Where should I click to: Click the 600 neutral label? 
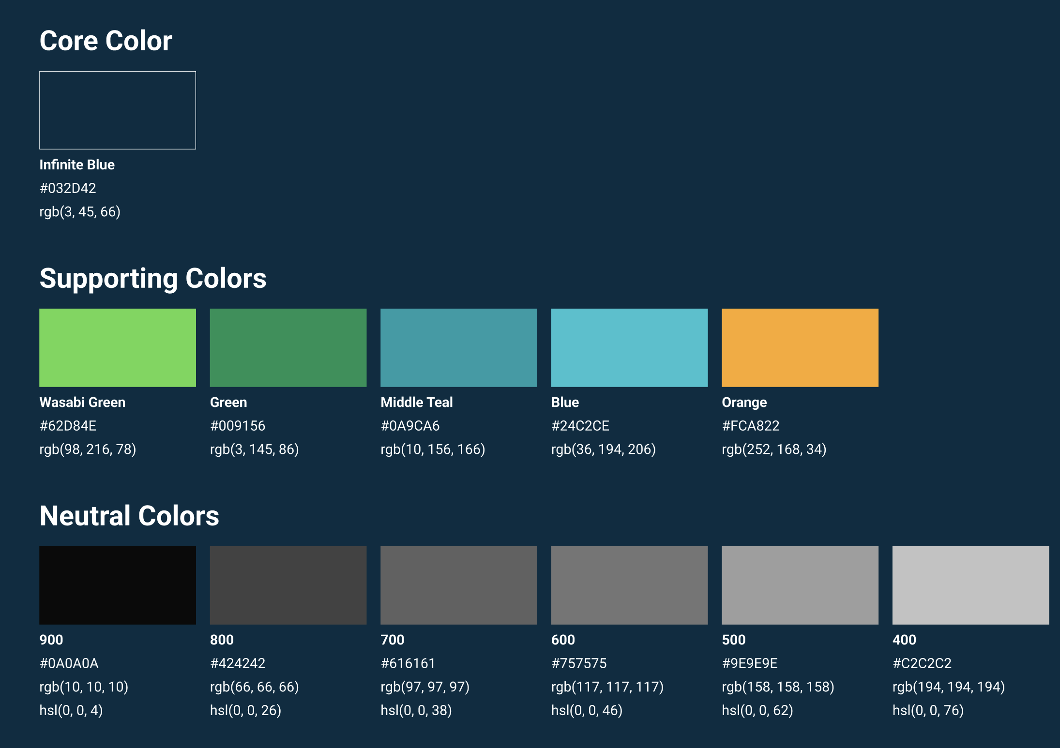[563, 640]
